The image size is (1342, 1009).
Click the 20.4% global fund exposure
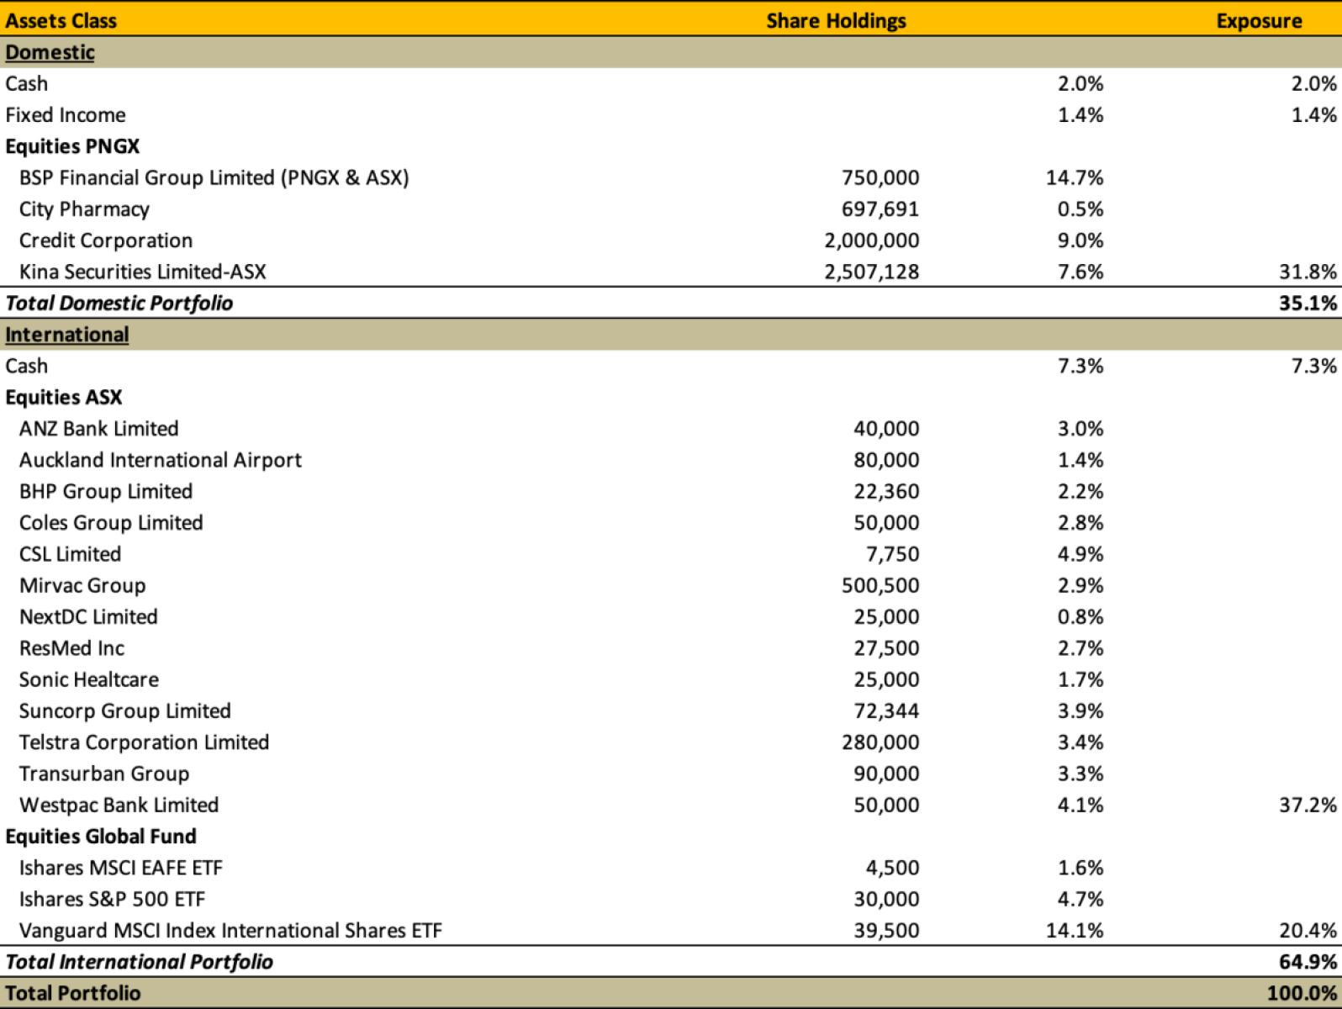coord(1308,931)
